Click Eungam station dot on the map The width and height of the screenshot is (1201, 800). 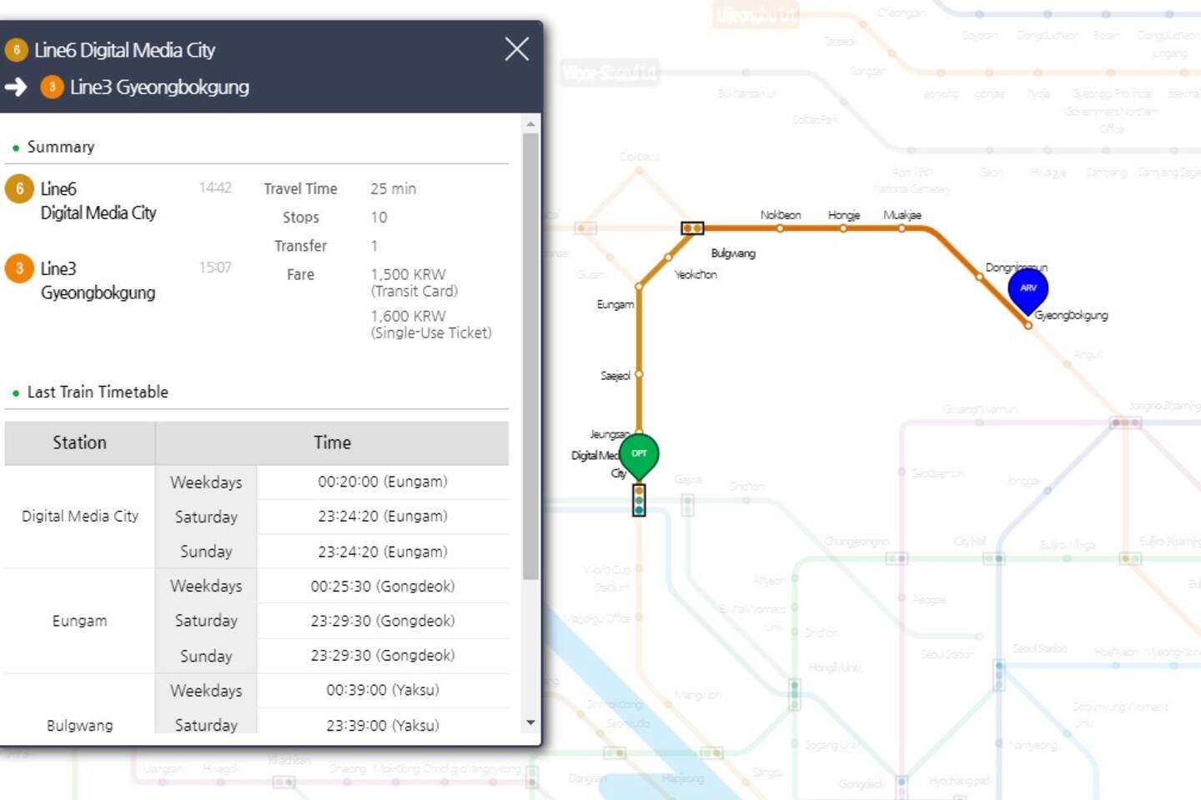[x=639, y=287]
